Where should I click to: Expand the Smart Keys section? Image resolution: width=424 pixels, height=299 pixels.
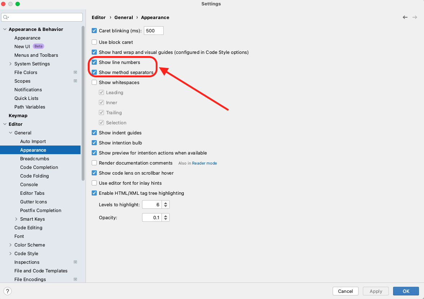click(16, 219)
